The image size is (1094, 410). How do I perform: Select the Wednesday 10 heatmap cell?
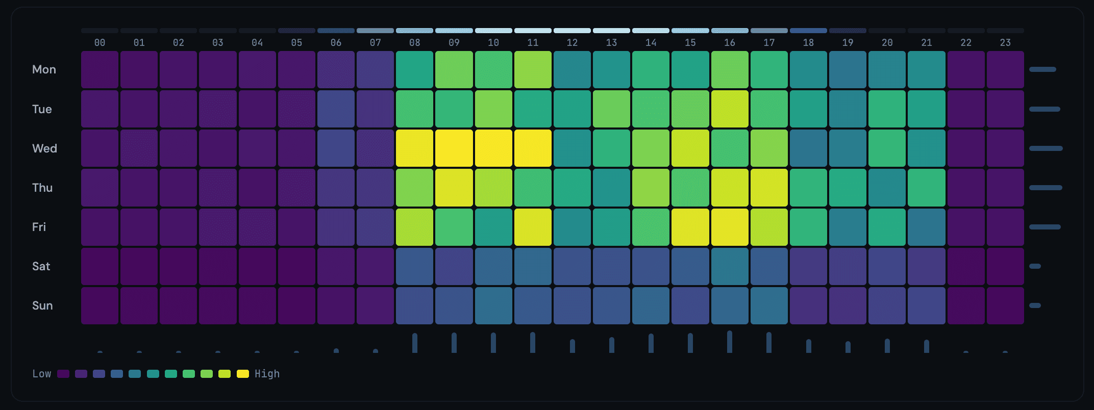493,148
